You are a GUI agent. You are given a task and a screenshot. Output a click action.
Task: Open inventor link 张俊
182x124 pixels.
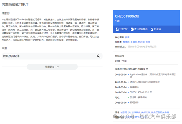[x=148, y=42]
